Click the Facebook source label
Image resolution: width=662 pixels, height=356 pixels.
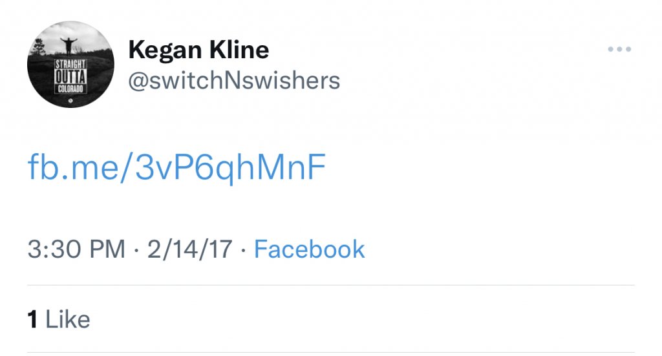(x=309, y=249)
